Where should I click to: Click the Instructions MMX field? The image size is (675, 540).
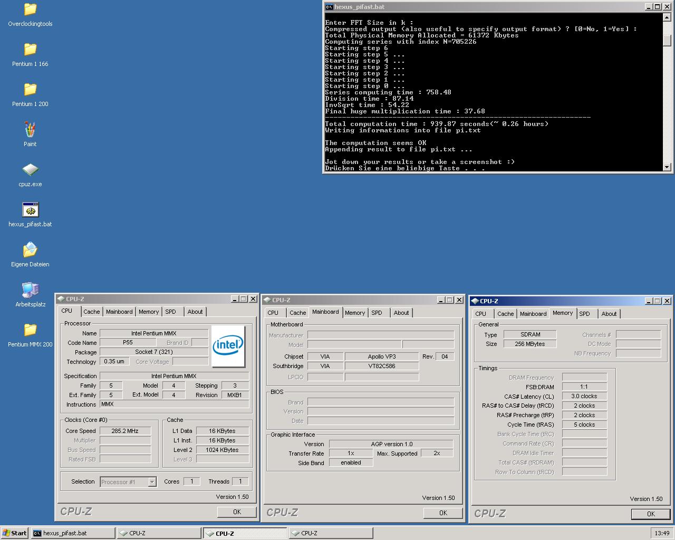point(174,404)
